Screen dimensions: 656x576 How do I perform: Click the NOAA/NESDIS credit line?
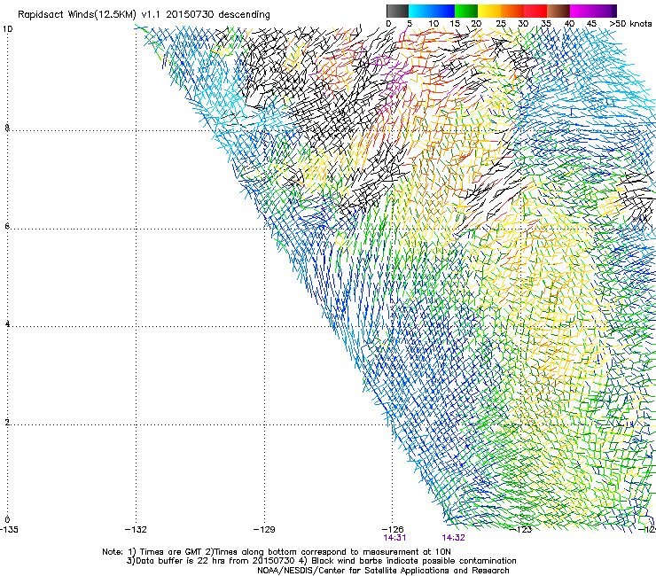[383, 571]
